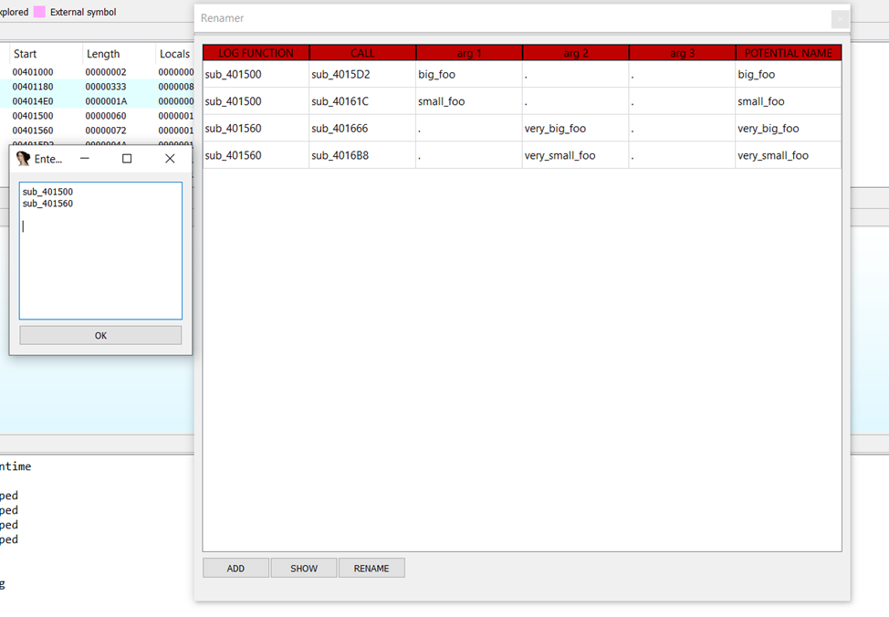The height and width of the screenshot is (617, 889).
Task: Select the sub_401666 call cell
Action: [362, 129]
